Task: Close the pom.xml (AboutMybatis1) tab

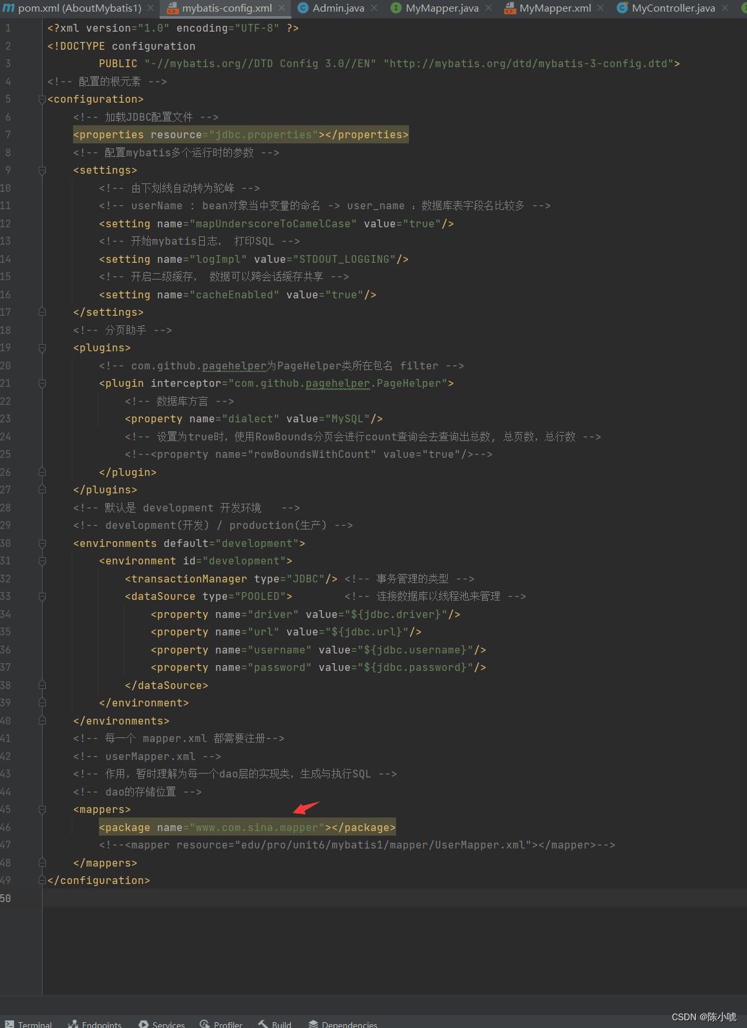Action: [x=151, y=8]
